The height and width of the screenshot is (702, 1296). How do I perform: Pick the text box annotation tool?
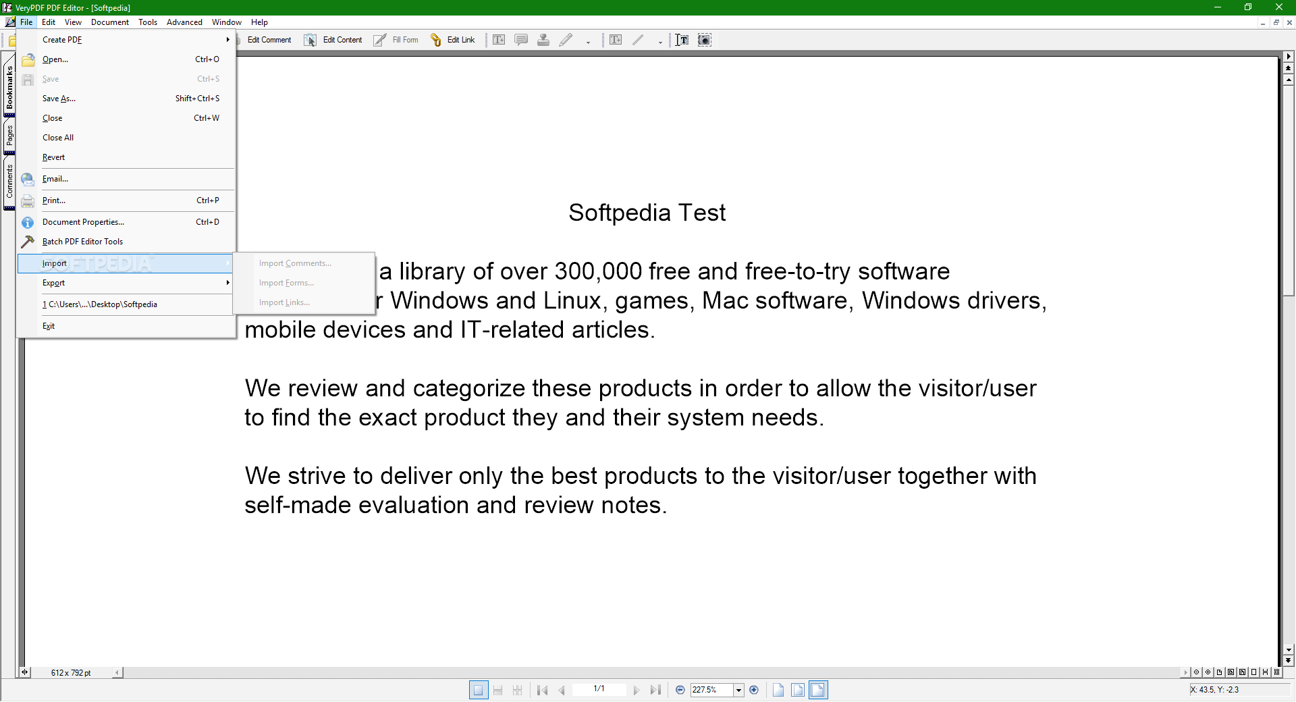(x=499, y=40)
